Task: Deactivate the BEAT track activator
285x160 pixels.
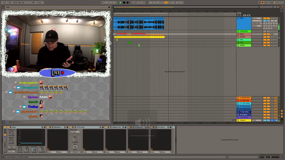Action: tap(266, 18)
